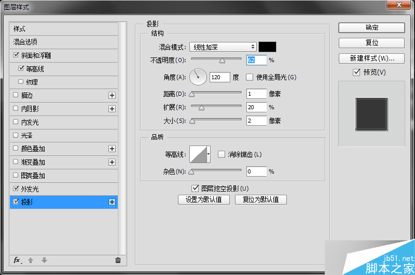This screenshot has width=415, height=275.
Task: Click the move effect up arrow icon
Action: coord(31,260)
